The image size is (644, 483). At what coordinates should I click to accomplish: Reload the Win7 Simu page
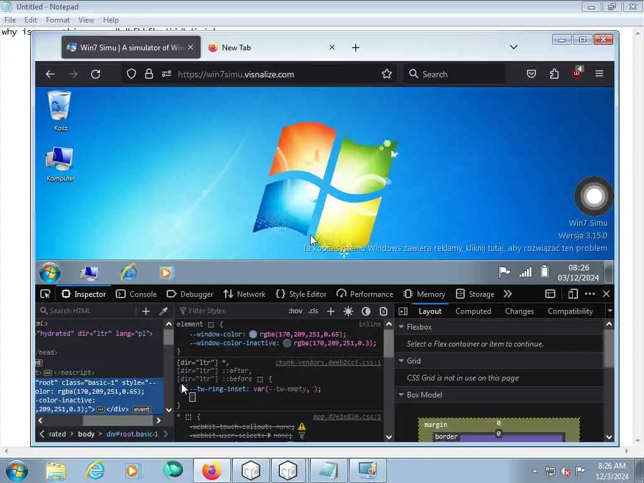96,74
